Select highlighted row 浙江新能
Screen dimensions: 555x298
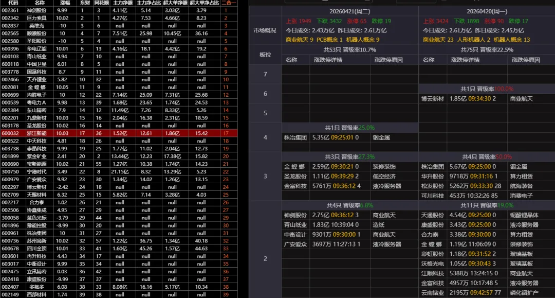pyautogui.click(x=119, y=133)
